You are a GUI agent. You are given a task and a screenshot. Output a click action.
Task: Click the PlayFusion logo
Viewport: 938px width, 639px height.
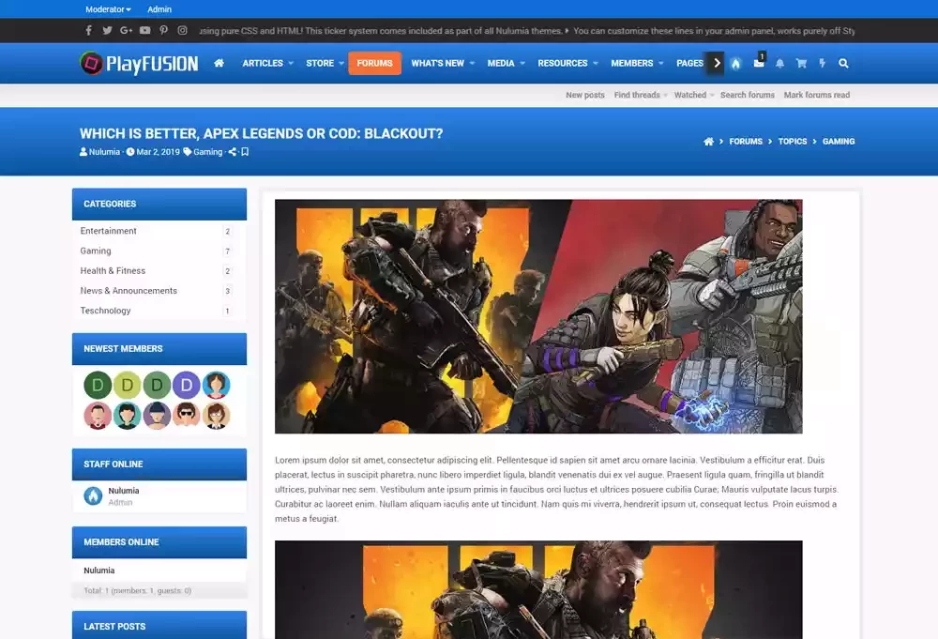(139, 63)
